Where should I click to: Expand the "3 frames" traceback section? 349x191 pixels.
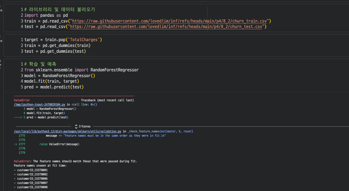84,126
